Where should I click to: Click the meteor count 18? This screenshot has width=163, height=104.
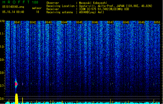[x=38, y=12]
